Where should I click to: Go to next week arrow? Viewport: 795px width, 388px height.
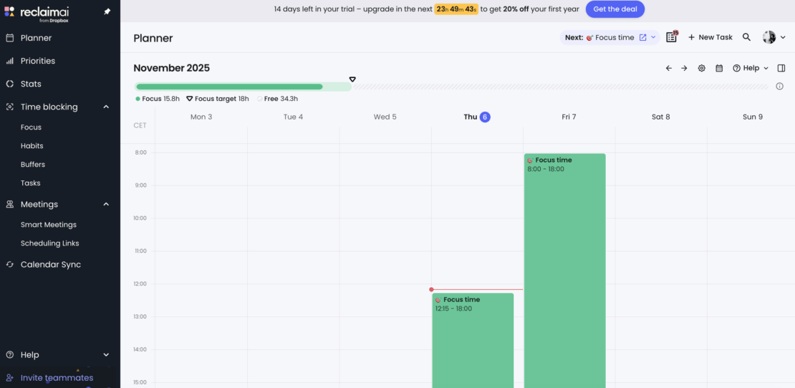click(684, 68)
